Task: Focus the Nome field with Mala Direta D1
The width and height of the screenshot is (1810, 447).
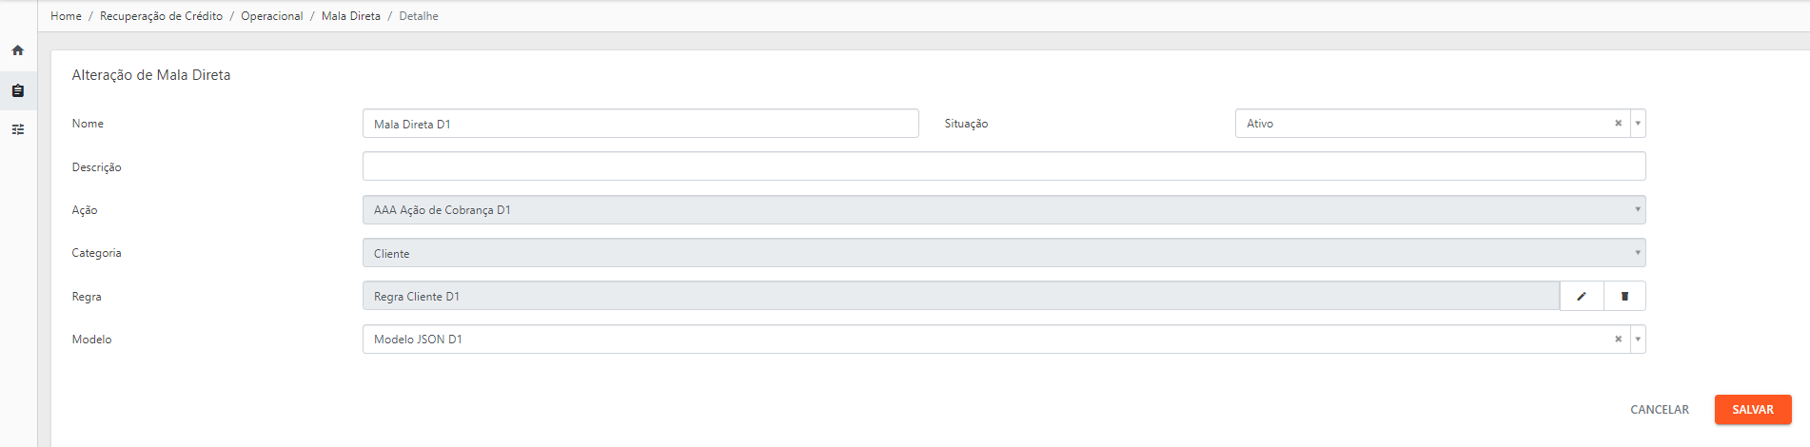Action: [x=640, y=124]
